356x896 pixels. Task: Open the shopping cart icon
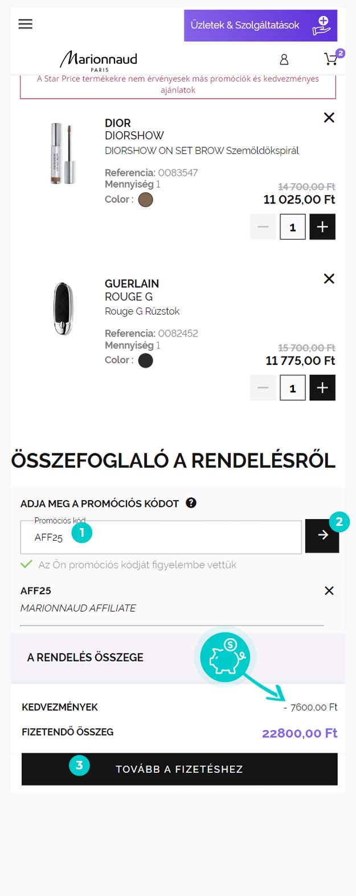click(x=331, y=59)
